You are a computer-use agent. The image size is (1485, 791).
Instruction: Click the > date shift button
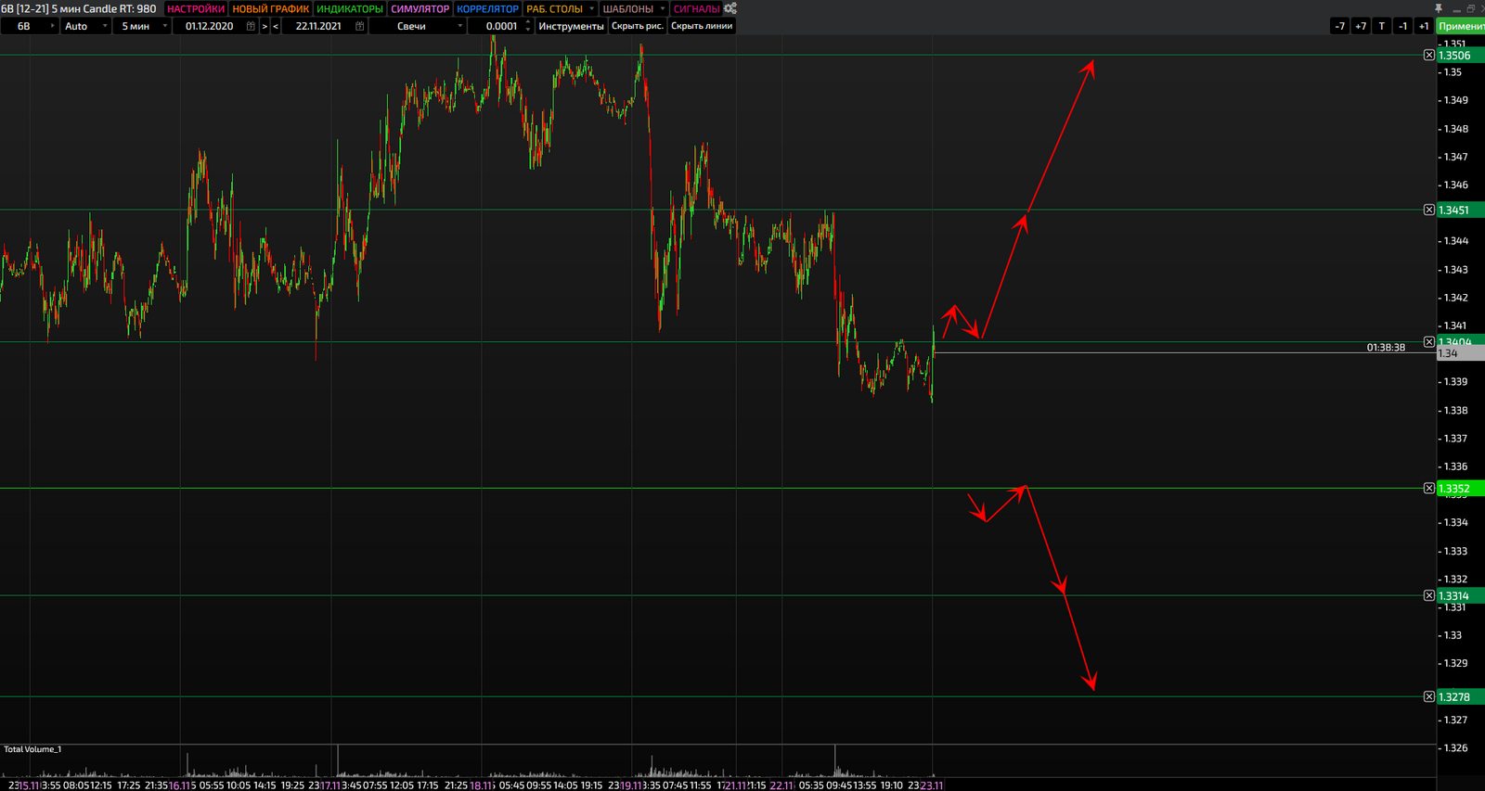(x=265, y=26)
